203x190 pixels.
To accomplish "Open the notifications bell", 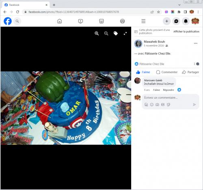I will click(x=186, y=21).
